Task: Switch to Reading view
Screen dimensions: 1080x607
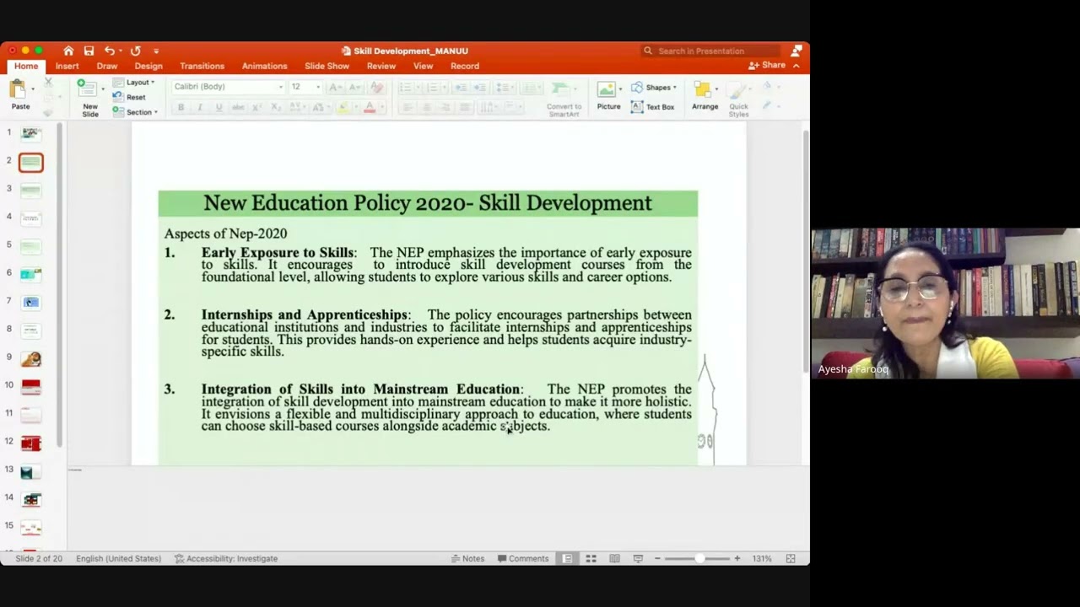Action: (614, 558)
